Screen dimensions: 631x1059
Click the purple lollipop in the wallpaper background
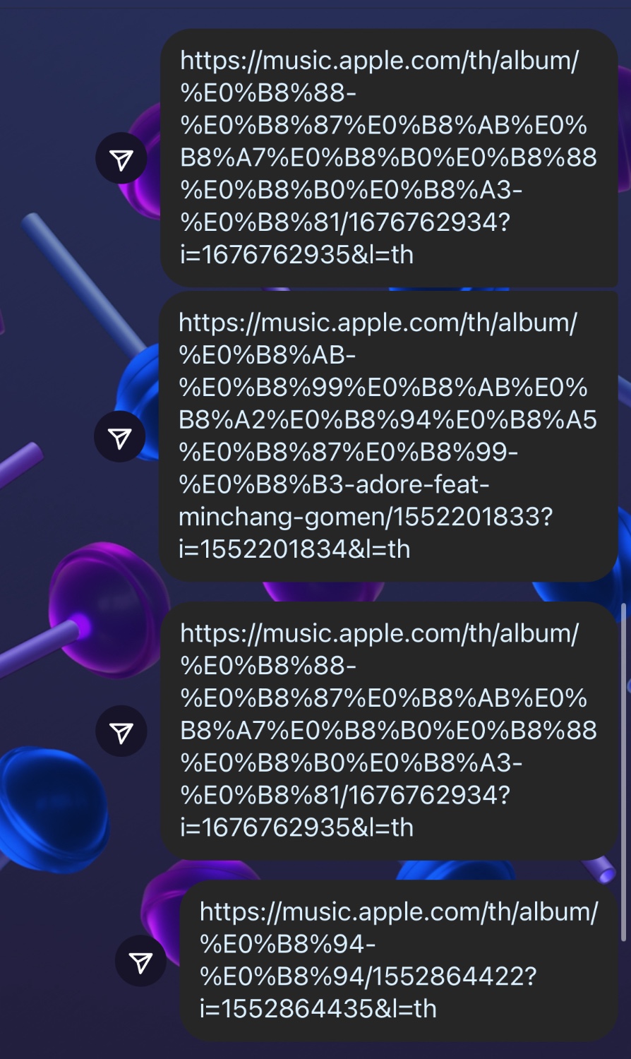[x=106, y=609]
